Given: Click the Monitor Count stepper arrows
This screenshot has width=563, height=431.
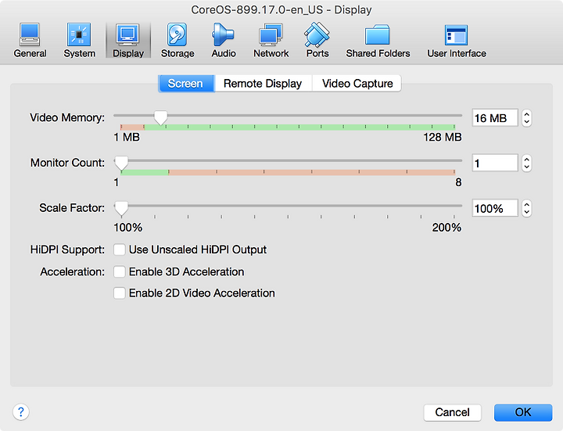Looking at the screenshot, I should pyautogui.click(x=527, y=163).
